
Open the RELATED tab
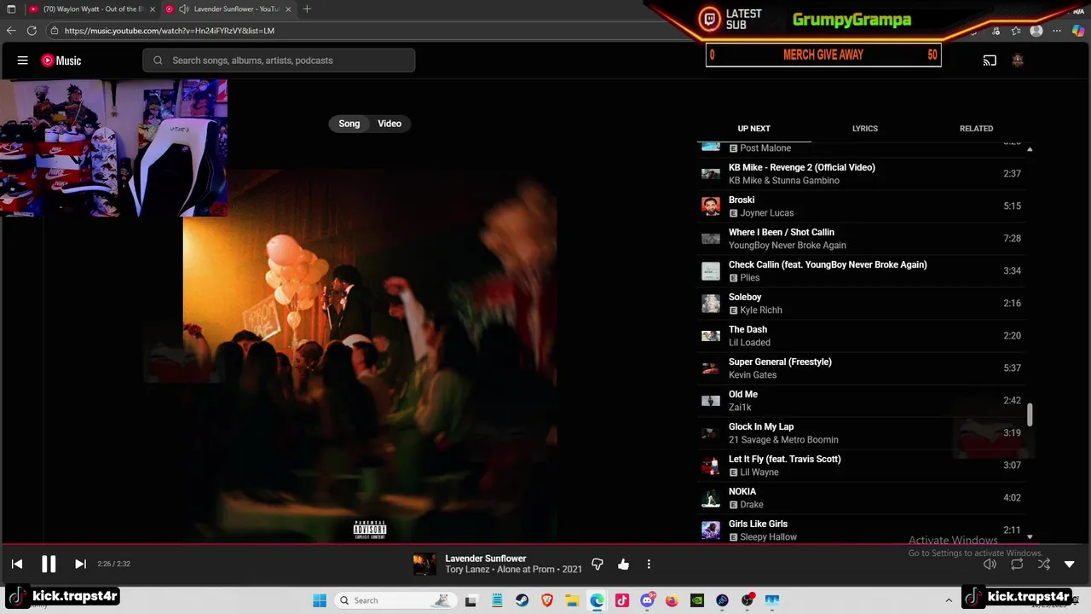[976, 129]
